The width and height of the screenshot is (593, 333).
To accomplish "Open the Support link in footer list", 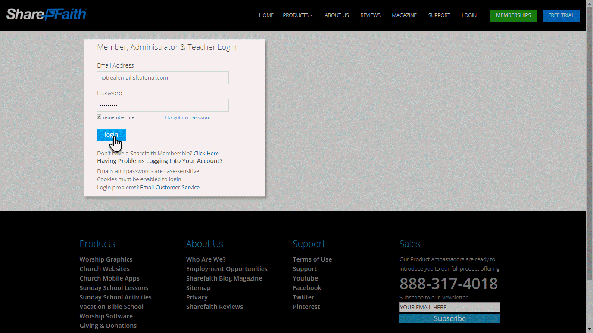I will tap(305, 269).
